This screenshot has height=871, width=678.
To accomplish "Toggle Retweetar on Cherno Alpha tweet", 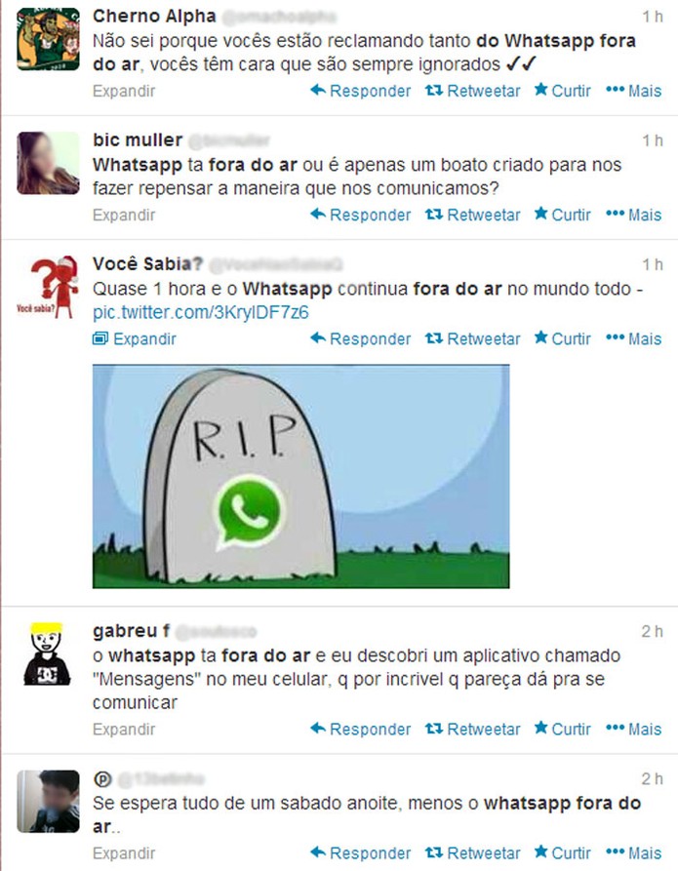I will [x=473, y=91].
